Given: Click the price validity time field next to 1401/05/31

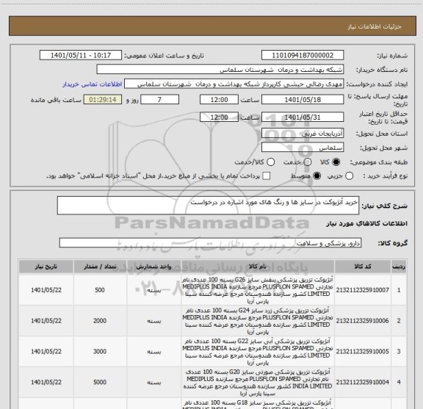Looking at the screenshot, I should point(219,117).
